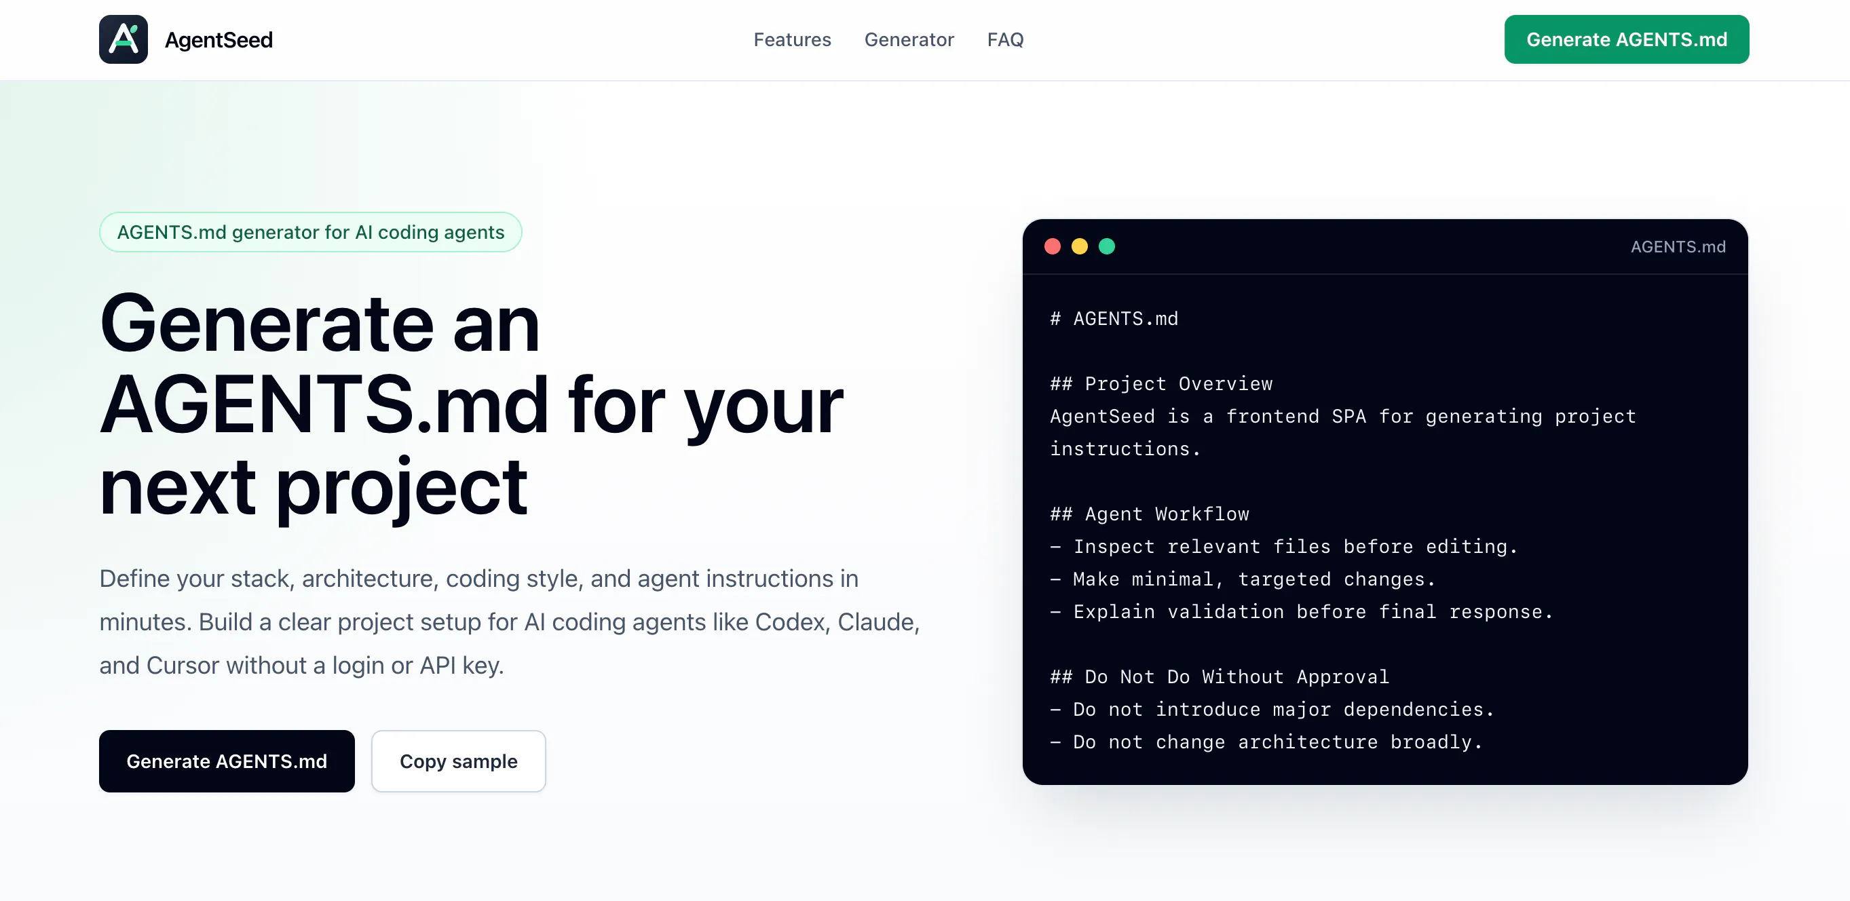Screen dimensions: 1850x901
Task: Click the '## Project Overview' code line
Action: coord(1161,384)
